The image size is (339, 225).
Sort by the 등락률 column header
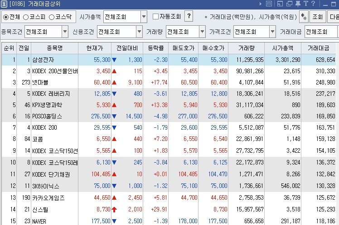[156, 48]
